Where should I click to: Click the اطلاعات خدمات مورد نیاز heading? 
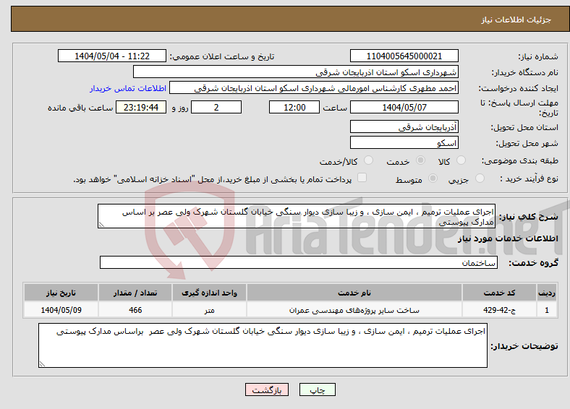(508, 238)
